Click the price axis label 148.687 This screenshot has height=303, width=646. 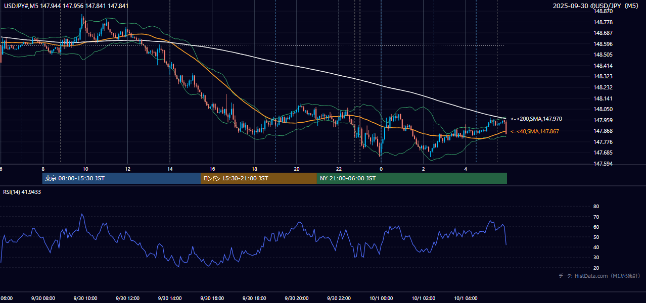pos(604,33)
